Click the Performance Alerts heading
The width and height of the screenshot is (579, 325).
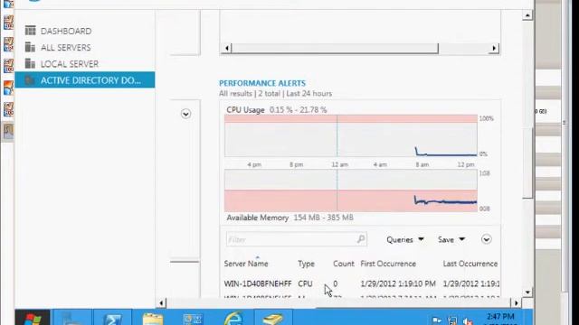point(262,83)
